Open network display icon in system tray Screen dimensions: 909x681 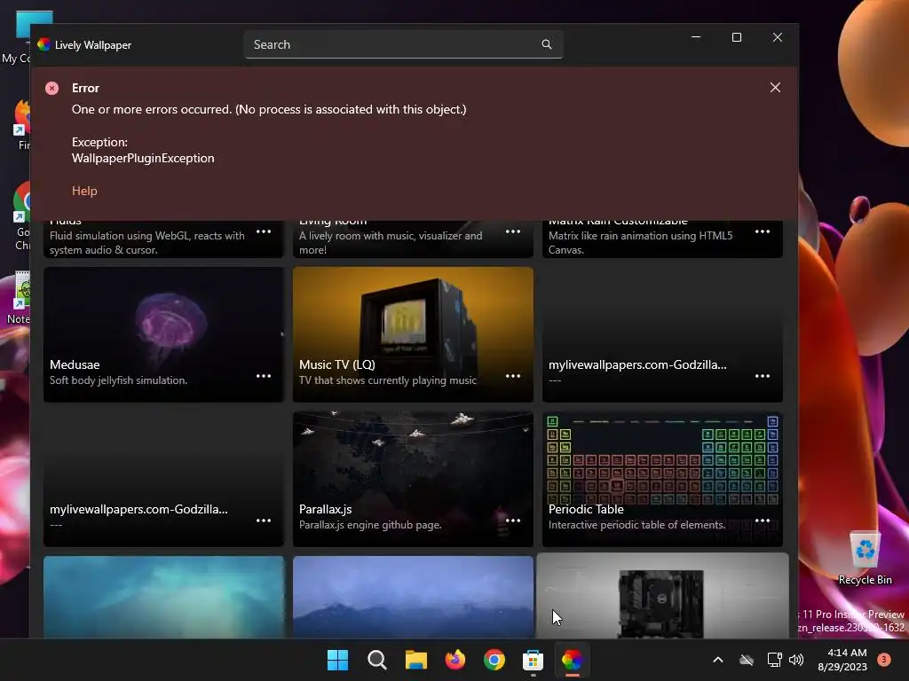point(774,660)
